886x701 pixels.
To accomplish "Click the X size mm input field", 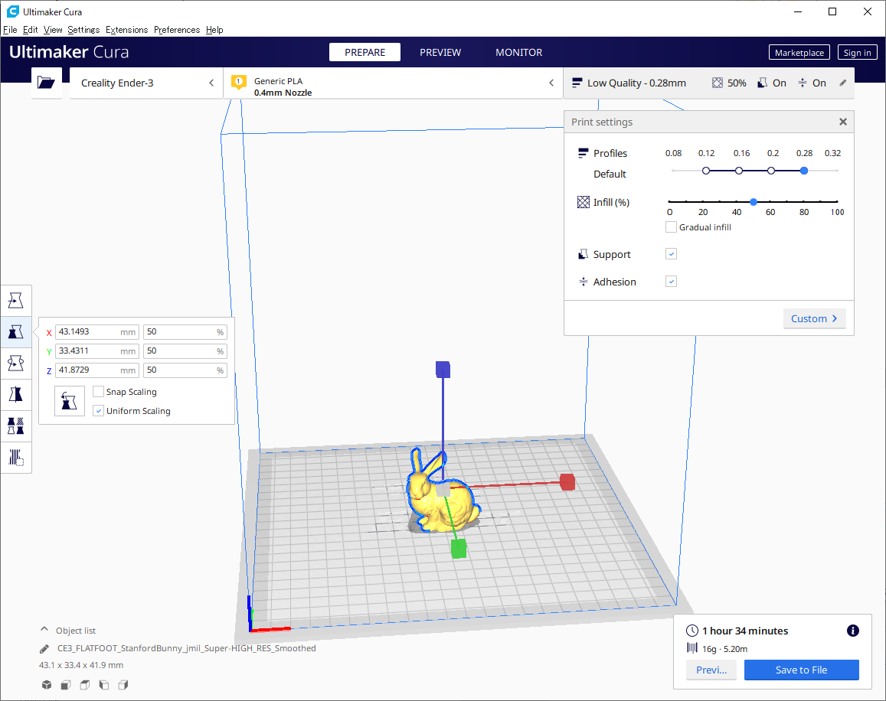I will pyautogui.click(x=97, y=332).
